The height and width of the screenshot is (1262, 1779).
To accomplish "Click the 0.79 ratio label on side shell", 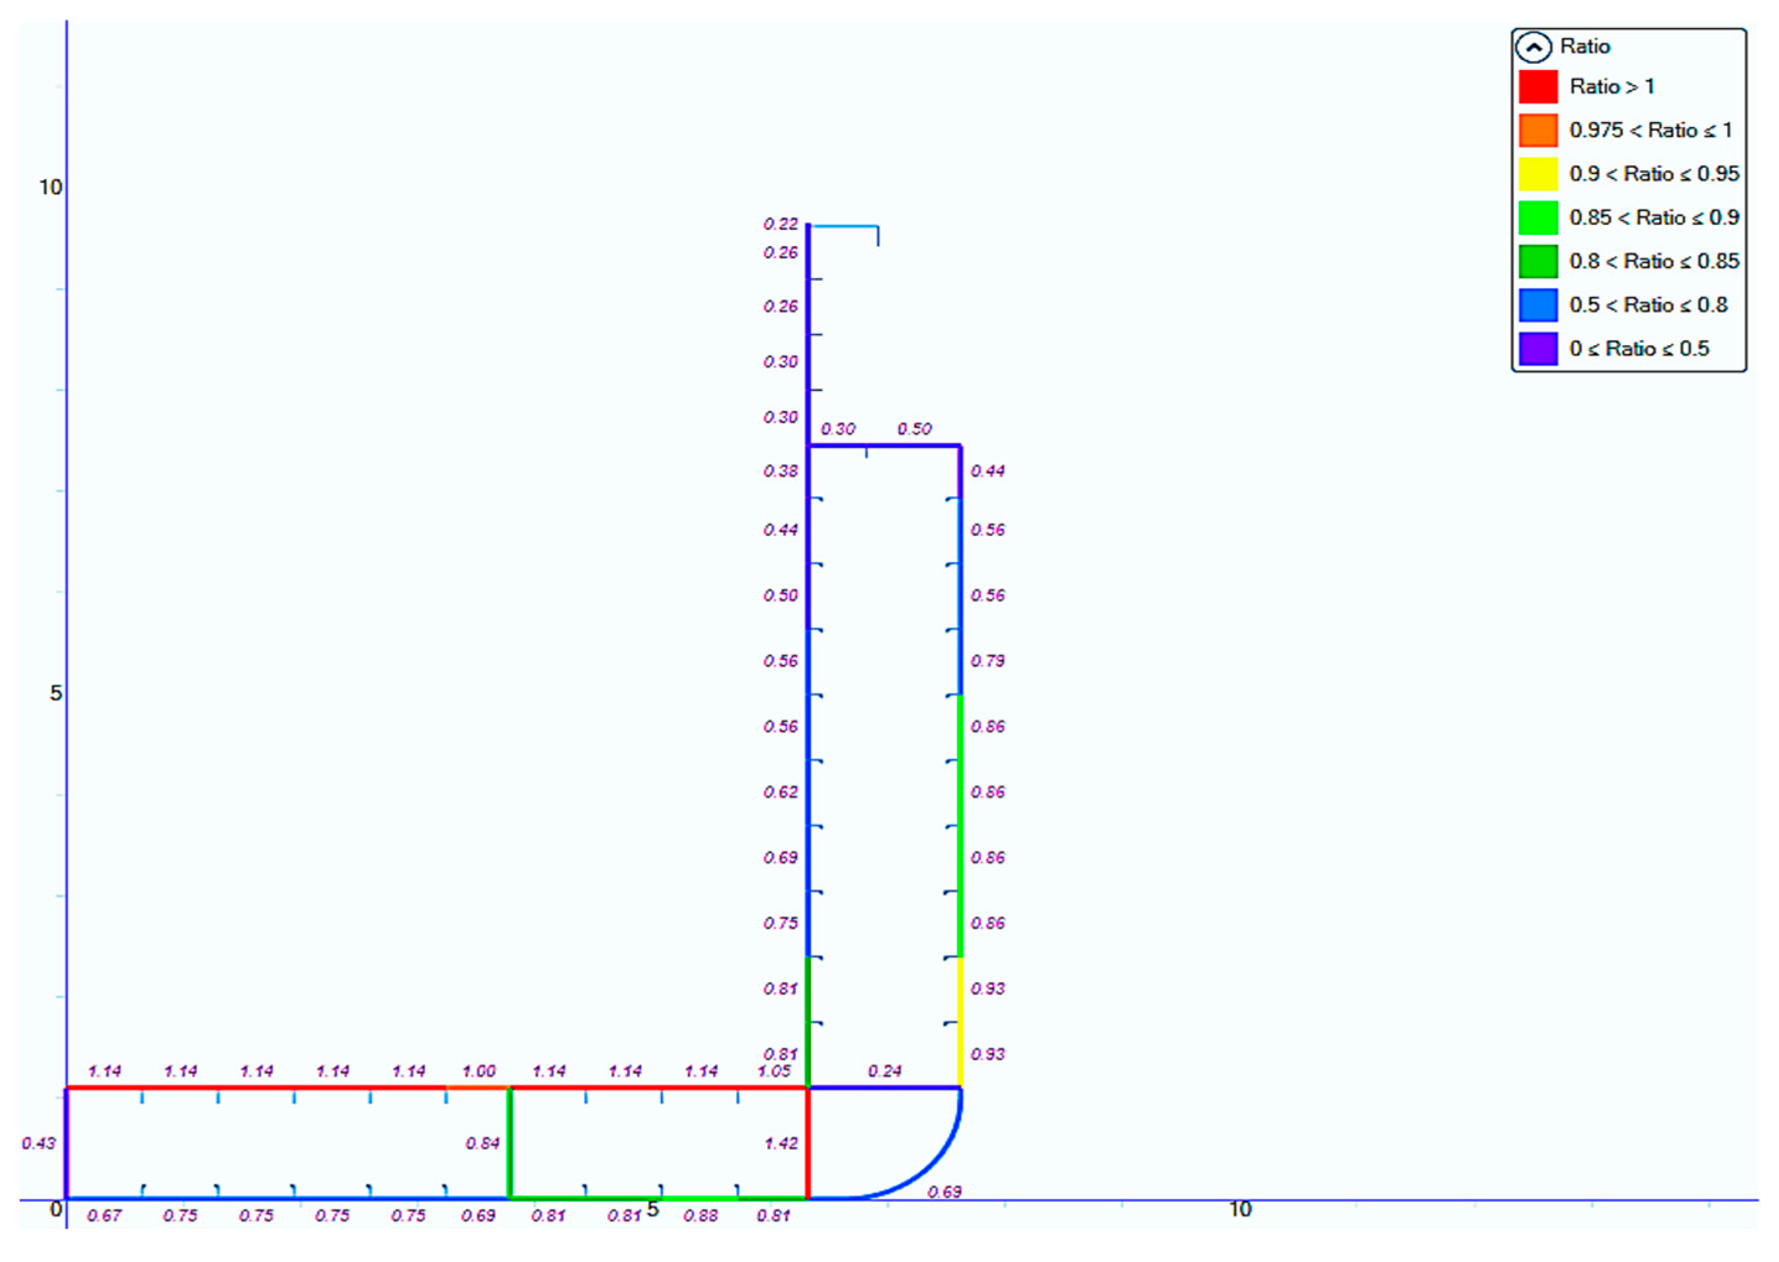I will click(x=987, y=660).
